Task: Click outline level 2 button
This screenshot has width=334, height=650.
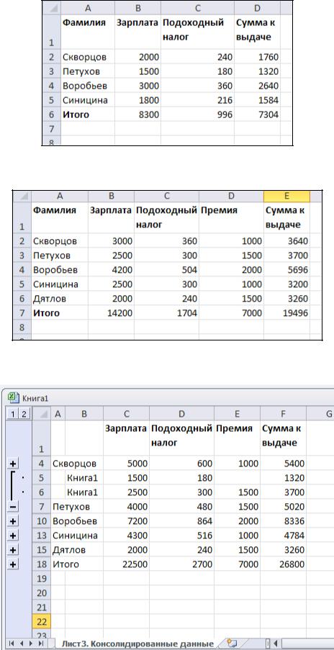Action: pos(24,413)
